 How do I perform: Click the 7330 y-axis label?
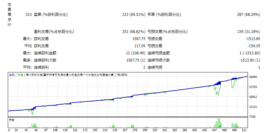[252, 117]
